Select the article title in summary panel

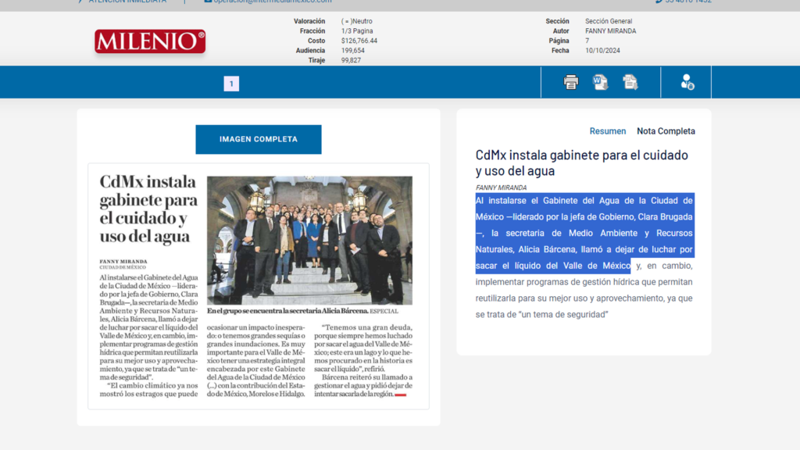pyautogui.click(x=581, y=162)
